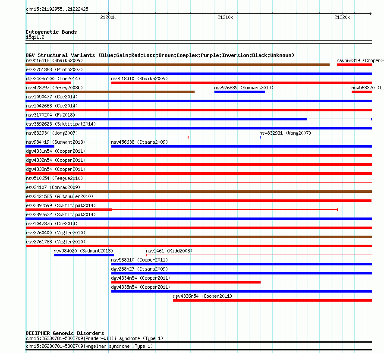The image size is (384, 353).
Task: Click the brown bar under nsv428297
Action: tap(110, 92)
